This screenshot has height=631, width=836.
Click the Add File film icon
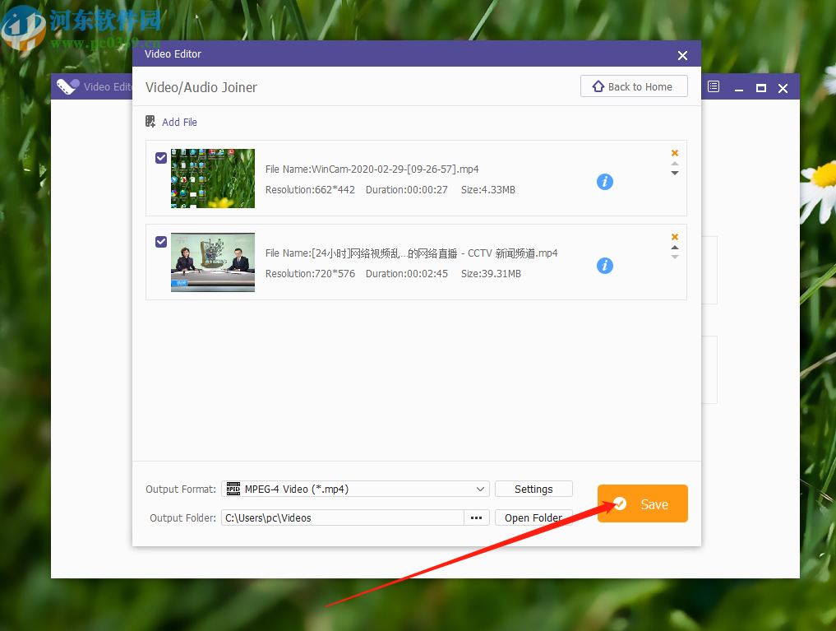pyautogui.click(x=150, y=121)
